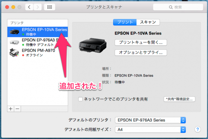Select the EPSON PM-A970 printer icon
The height and width of the screenshot is (139, 208).
click(14, 52)
